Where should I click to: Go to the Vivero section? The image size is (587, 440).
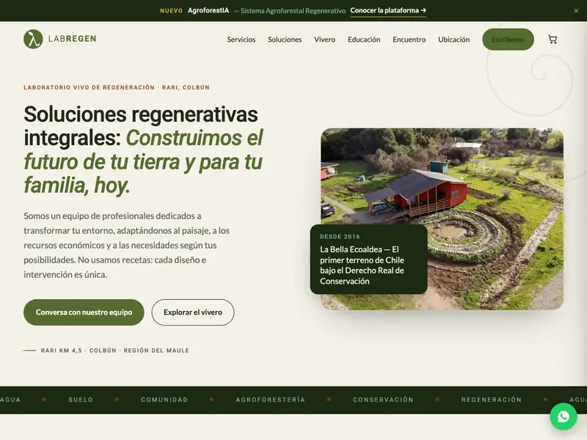[324, 40]
